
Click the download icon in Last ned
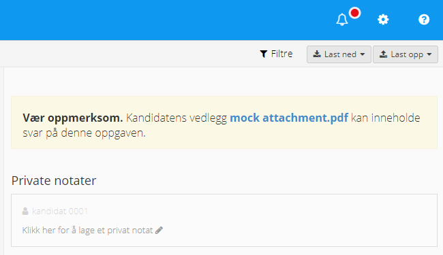point(317,54)
